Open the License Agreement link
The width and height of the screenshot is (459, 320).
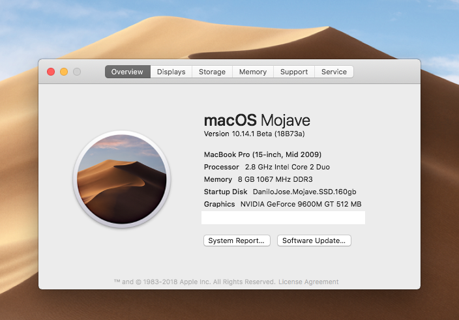(x=308, y=282)
